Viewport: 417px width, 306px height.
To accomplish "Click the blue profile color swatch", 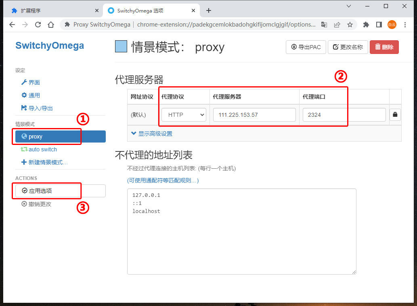I will [x=121, y=47].
